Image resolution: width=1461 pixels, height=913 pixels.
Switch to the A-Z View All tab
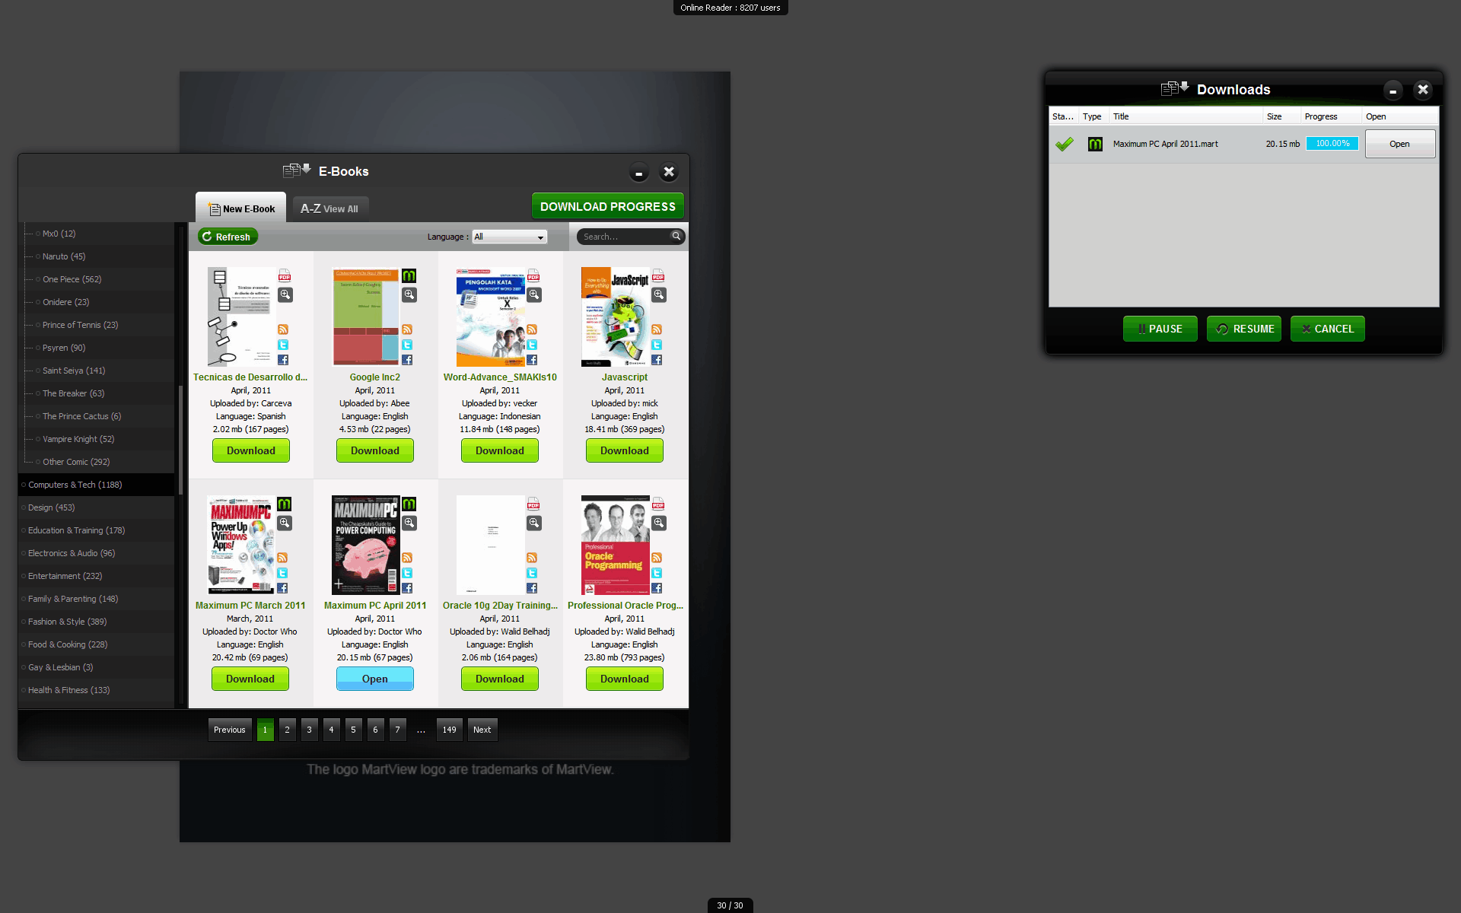[x=329, y=208]
